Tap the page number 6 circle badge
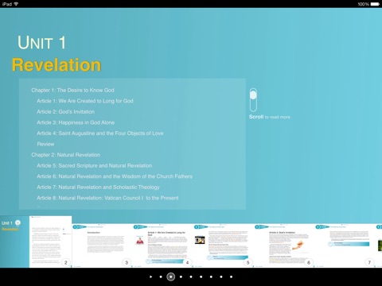 pyautogui.click(x=309, y=262)
